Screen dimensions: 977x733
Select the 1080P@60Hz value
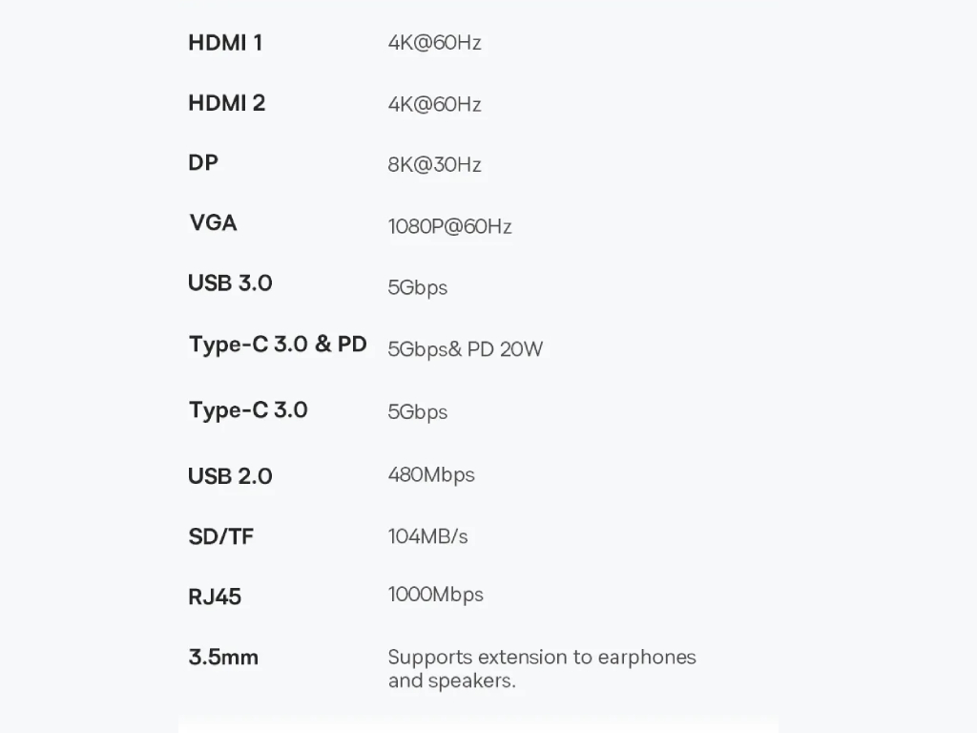tap(450, 226)
